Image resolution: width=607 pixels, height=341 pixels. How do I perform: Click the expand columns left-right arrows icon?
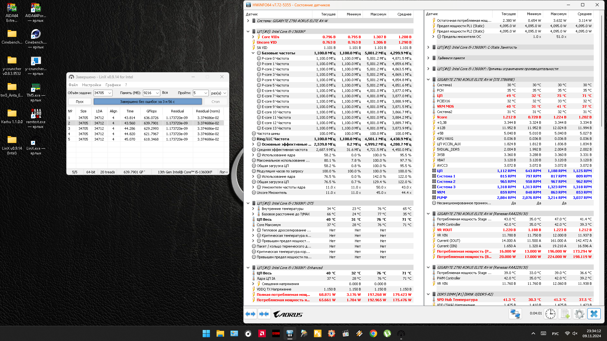pyautogui.click(x=250, y=314)
